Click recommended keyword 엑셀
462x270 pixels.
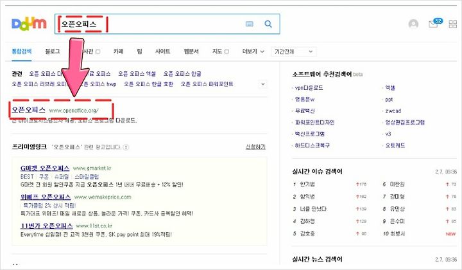pyautogui.click(x=390, y=87)
